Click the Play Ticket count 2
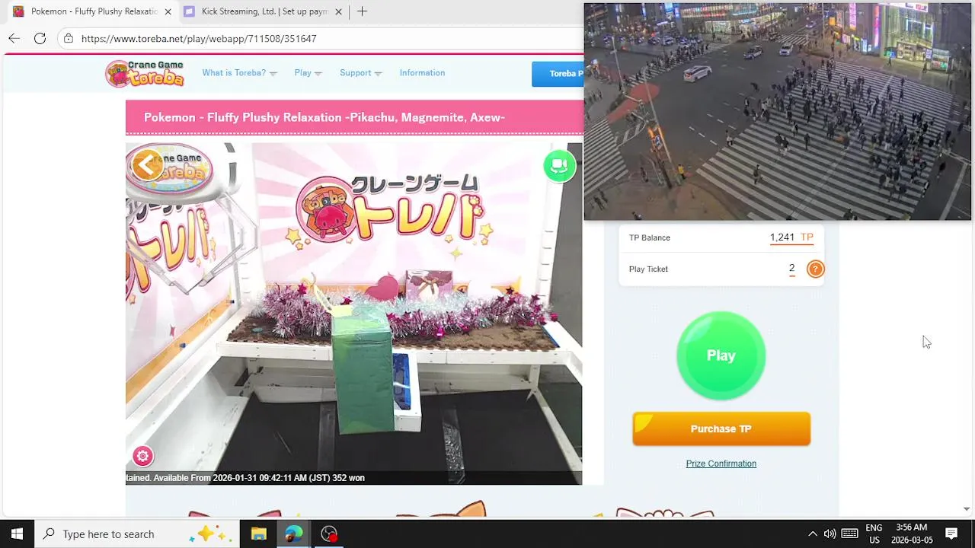Viewport: 975px width, 548px height. [791, 268]
